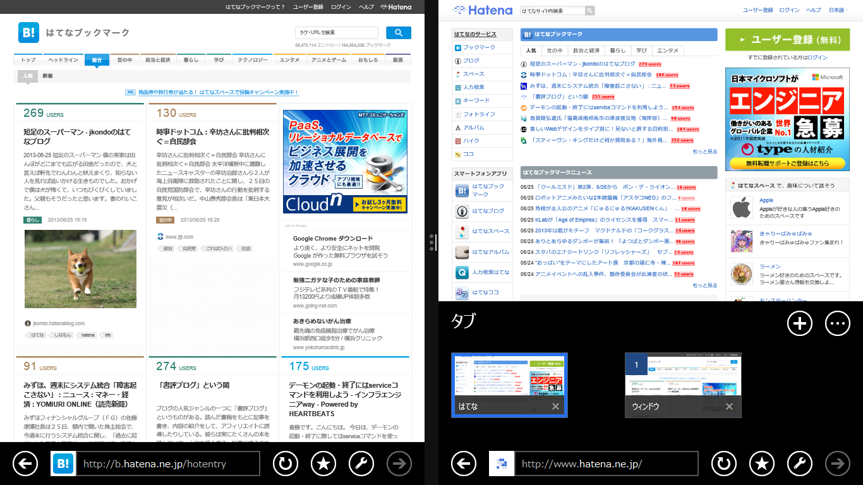863x485 pixels.
Task: Click forward arrow in left browser bar
Action: pyautogui.click(x=399, y=464)
